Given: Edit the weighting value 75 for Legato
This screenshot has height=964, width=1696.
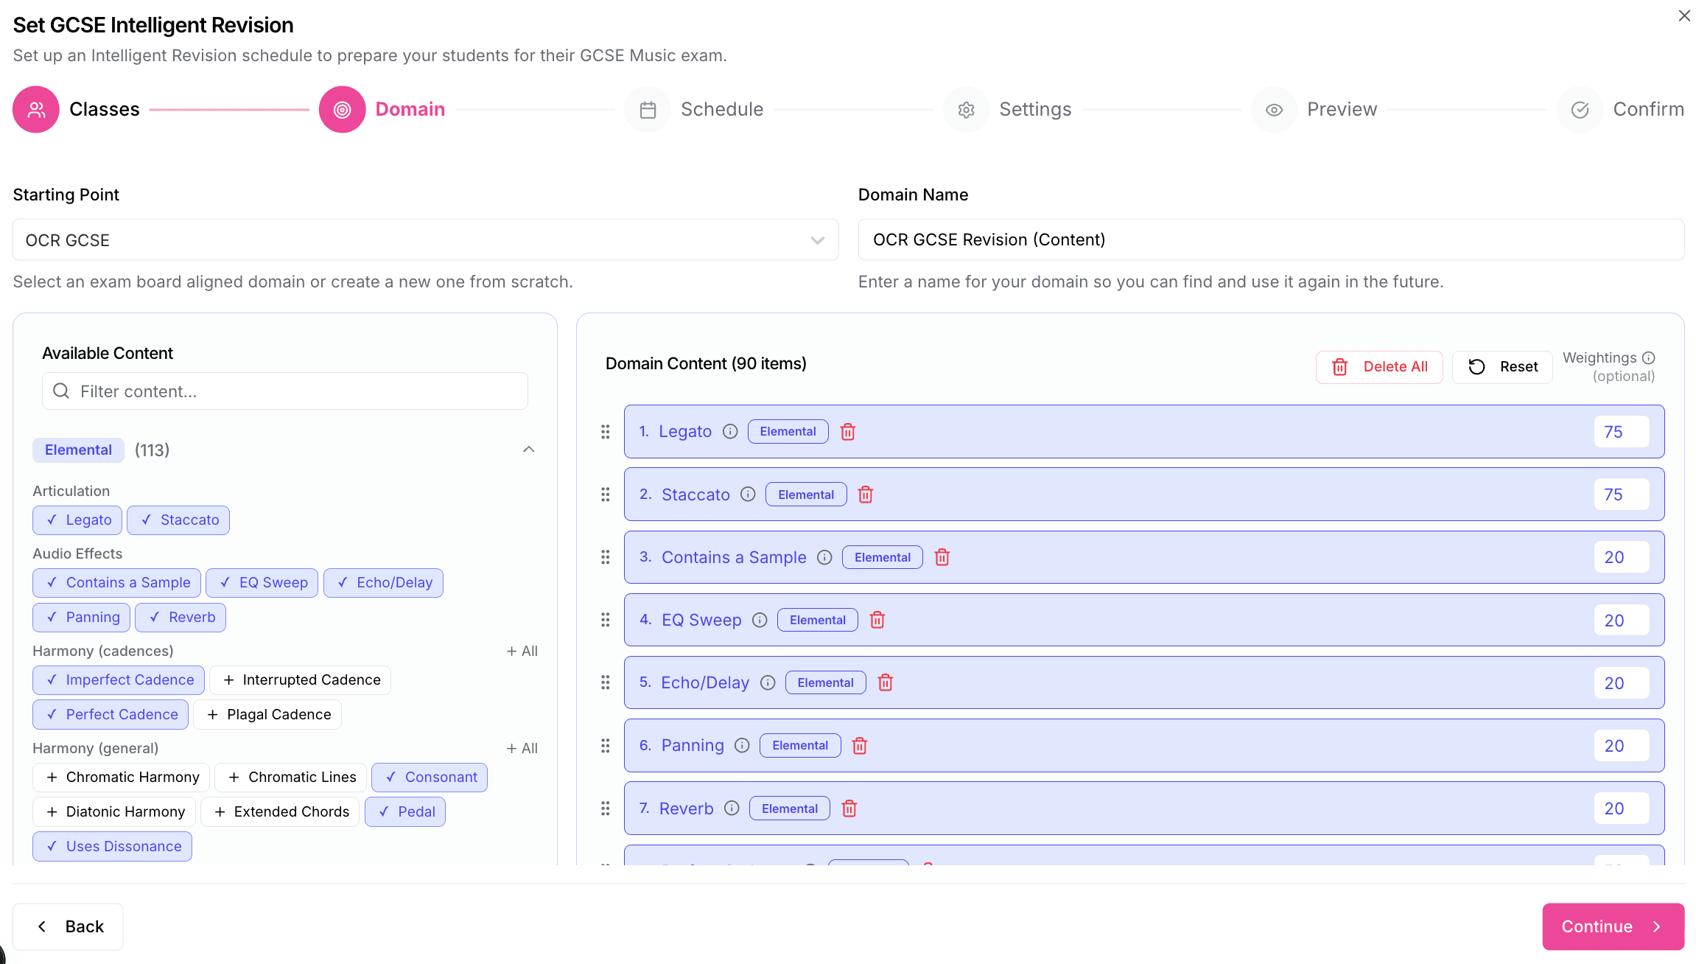Looking at the screenshot, I should 1620,431.
